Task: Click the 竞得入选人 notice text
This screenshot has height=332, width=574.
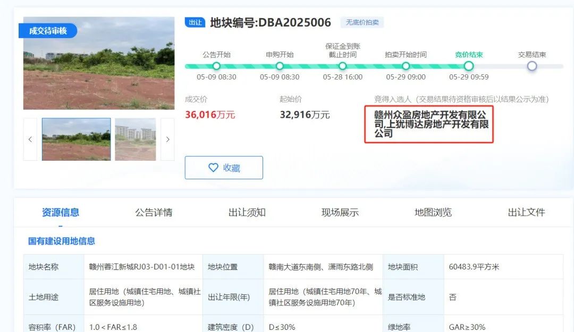Action: [461, 99]
